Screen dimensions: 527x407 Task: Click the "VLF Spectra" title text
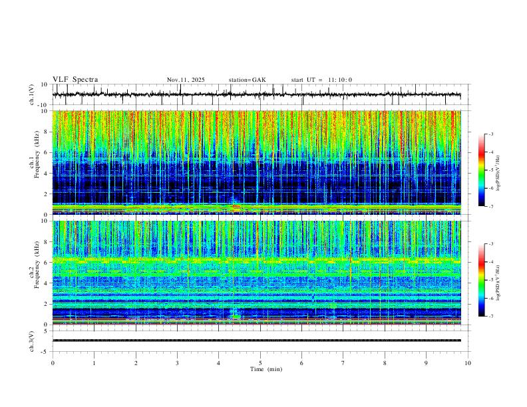75,80
